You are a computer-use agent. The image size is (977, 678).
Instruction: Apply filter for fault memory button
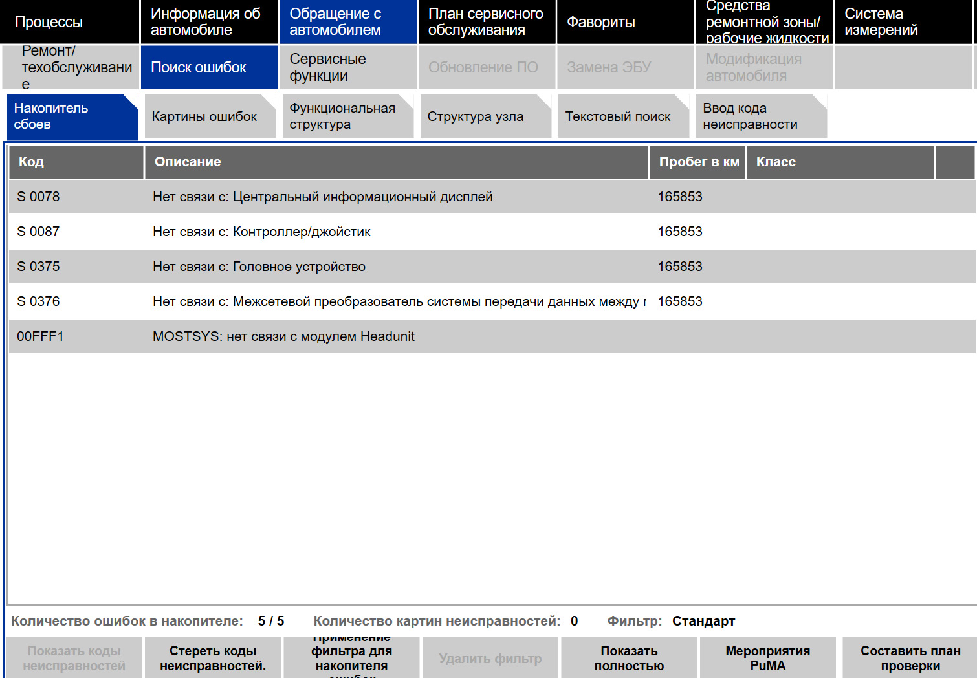click(351, 658)
